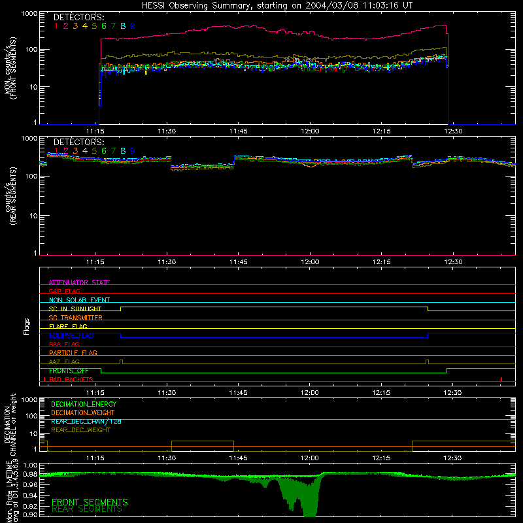Click the SAA_FLAG label
The image size is (523, 523).
[64, 344]
